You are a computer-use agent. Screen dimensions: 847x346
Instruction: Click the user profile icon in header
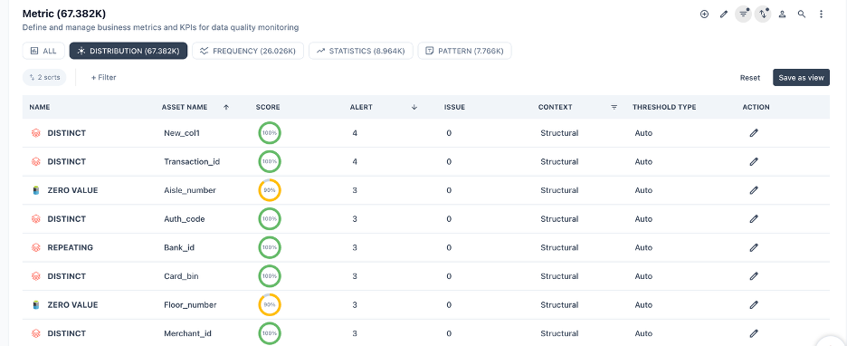coord(782,14)
